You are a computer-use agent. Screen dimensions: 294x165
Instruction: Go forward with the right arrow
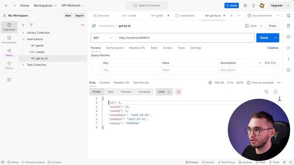pos(14,5)
